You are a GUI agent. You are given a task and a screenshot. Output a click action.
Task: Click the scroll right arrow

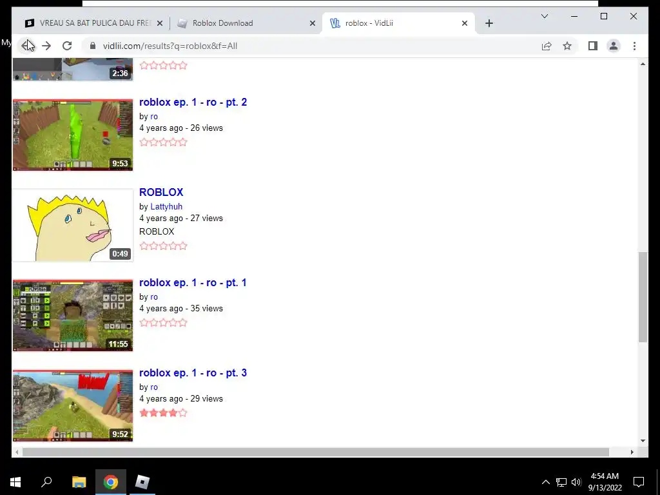coord(632,452)
